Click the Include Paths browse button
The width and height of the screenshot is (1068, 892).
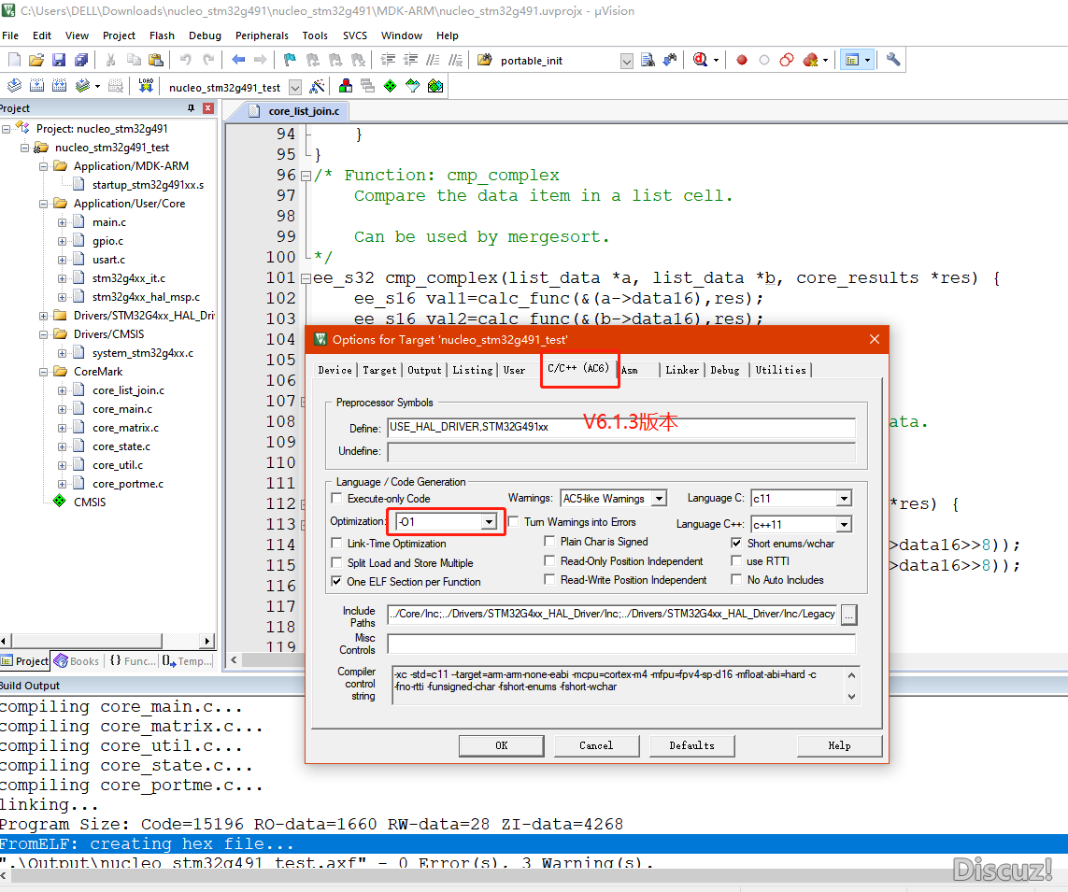coord(848,615)
